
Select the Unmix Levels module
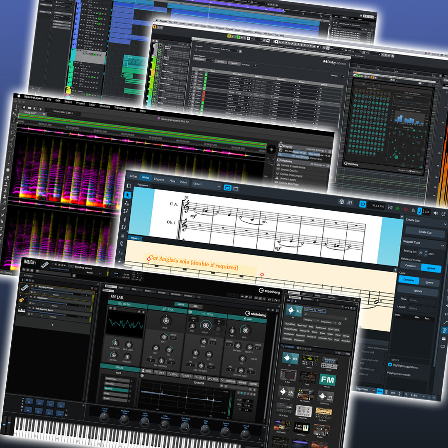click(287, 179)
